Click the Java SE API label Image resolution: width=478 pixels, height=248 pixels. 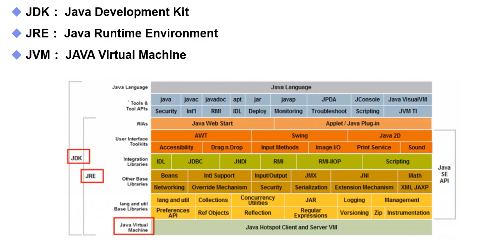click(444, 174)
